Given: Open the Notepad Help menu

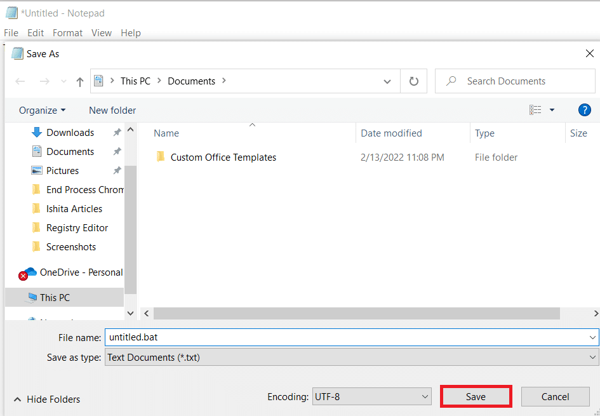Looking at the screenshot, I should point(131,33).
